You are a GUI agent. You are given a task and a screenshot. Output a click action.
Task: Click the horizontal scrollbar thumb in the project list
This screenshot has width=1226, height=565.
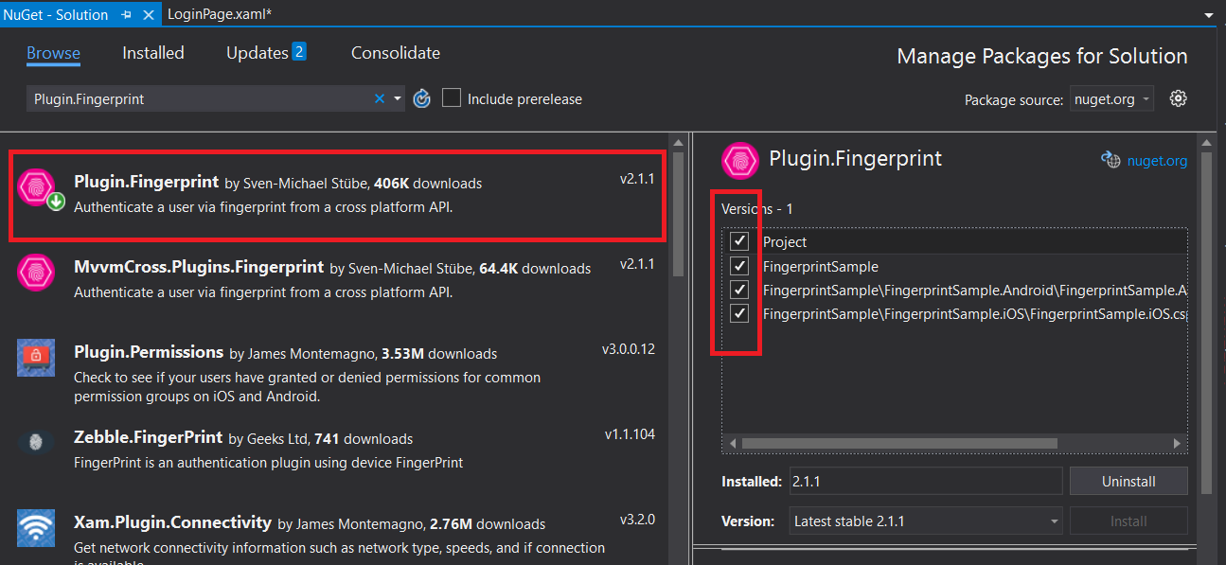899,443
